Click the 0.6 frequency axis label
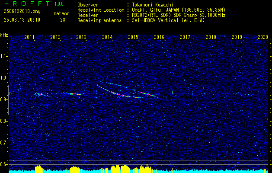The height and width of the screenshot is (173, 272). 3,164
